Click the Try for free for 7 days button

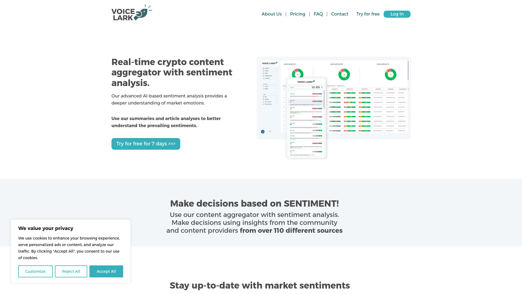[x=145, y=143]
